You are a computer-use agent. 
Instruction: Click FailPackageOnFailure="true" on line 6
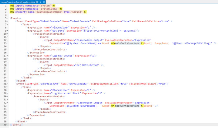[111, 21]
